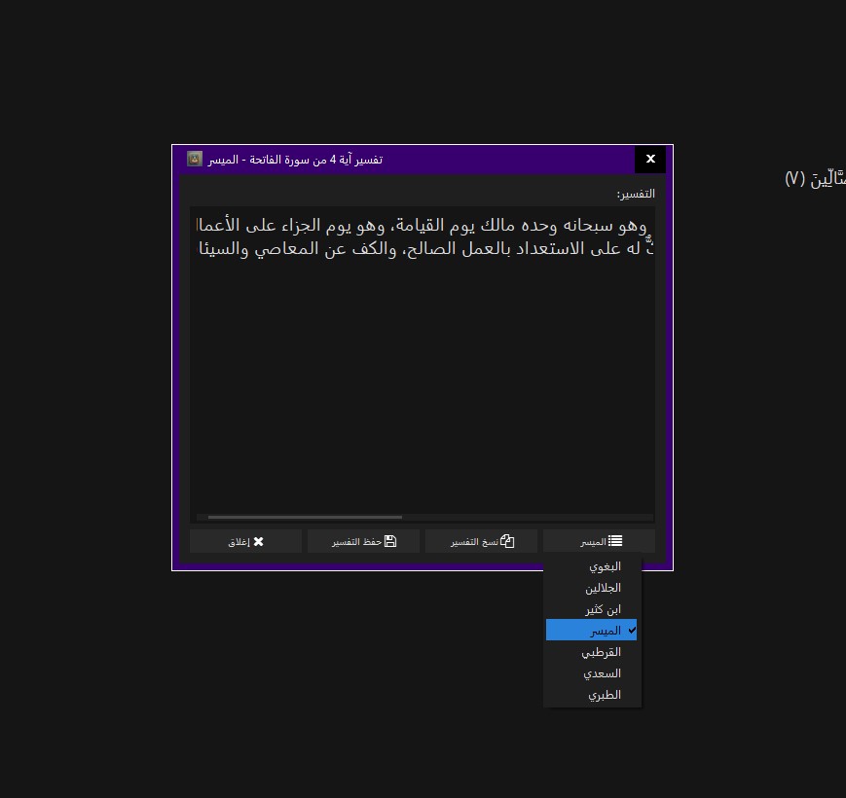846x798 pixels.
Task: Click the إغلاق close button
Action: tap(245, 541)
